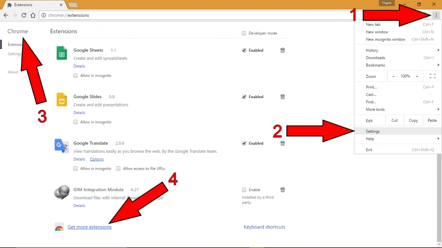Screen dimensions: 442x248
Task: Remove Google Slides with trash icon
Action: (282, 97)
